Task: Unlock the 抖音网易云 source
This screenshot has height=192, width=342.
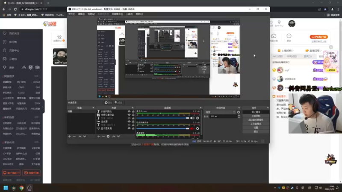Action: coord(133,111)
